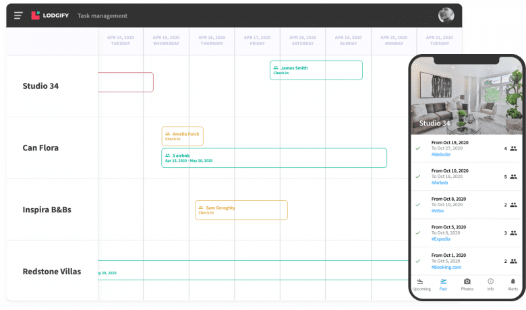The height and width of the screenshot is (310, 526).
Task: Open the #Expedia booking source link
Action: 442,239
